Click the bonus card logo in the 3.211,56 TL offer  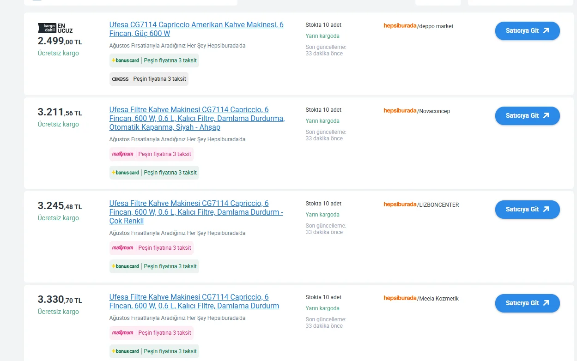coord(125,173)
